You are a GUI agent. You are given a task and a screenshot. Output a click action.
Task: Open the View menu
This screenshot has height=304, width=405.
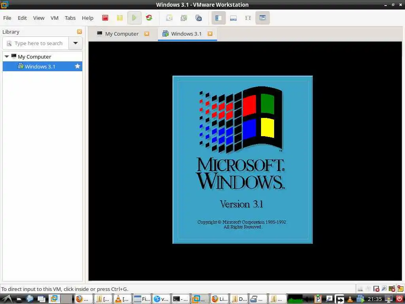click(x=39, y=18)
